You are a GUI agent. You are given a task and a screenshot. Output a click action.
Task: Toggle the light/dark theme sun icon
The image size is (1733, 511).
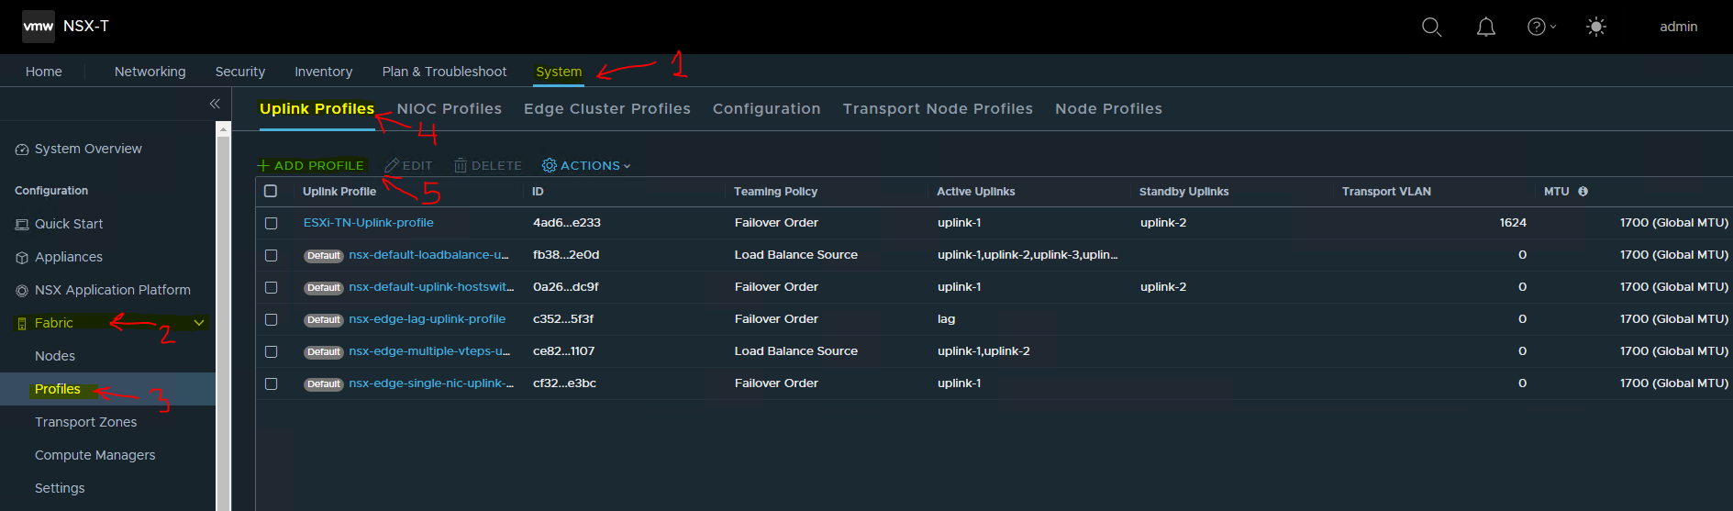point(1596,27)
